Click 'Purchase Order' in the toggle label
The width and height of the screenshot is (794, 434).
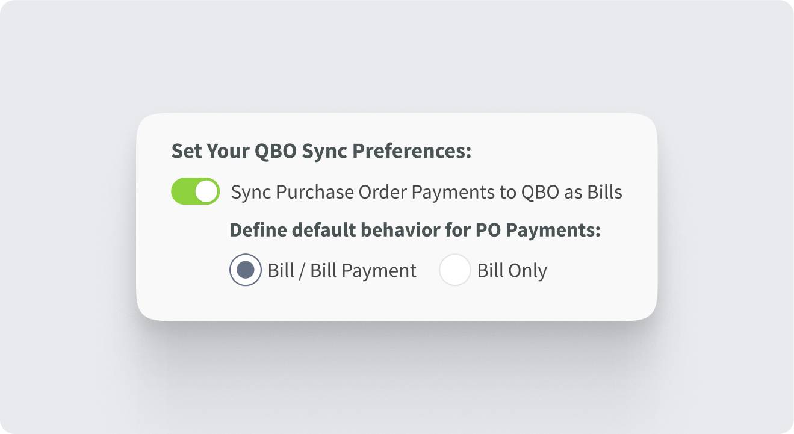(x=341, y=192)
